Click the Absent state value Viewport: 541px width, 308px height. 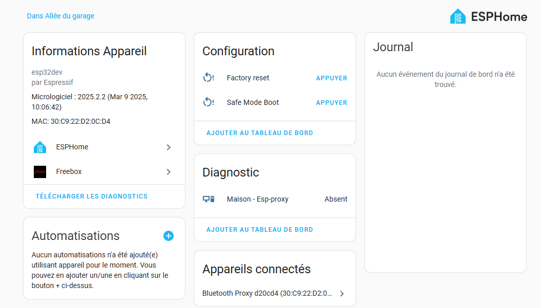point(336,199)
